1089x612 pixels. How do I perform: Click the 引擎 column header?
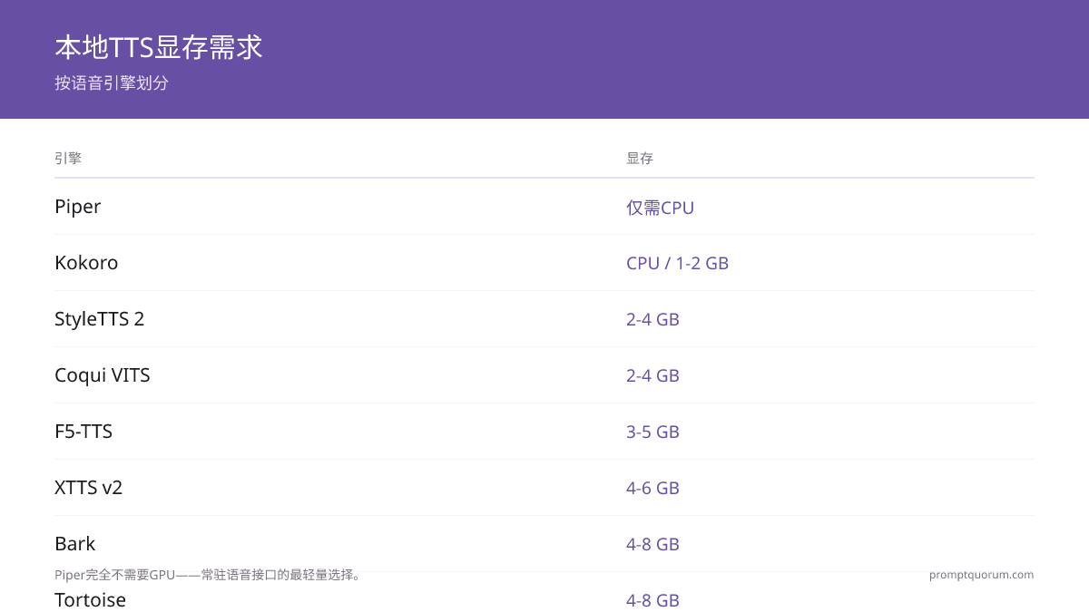68,159
